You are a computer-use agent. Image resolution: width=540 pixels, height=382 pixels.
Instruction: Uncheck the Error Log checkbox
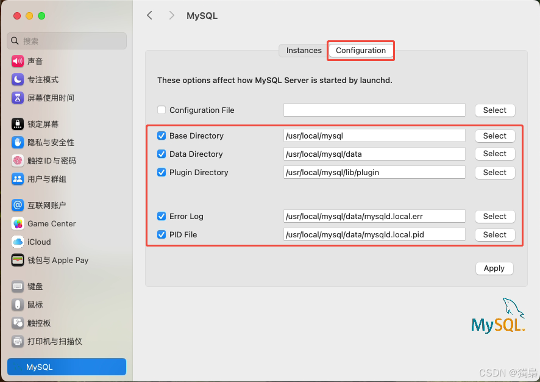point(162,216)
